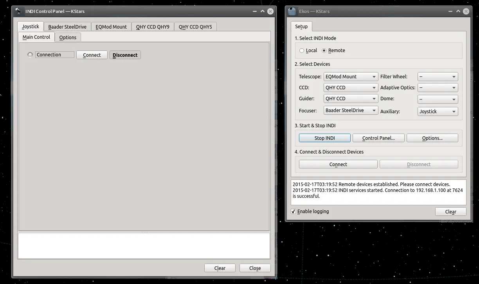The width and height of the screenshot is (479, 284).
Task: Open the Options... button in Ekos
Action: coord(432,138)
